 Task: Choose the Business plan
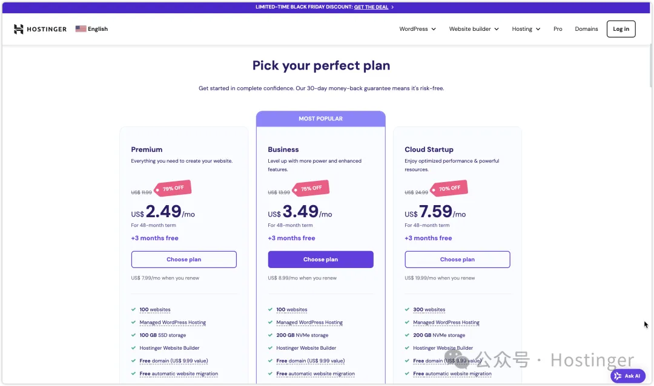(320, 260)
